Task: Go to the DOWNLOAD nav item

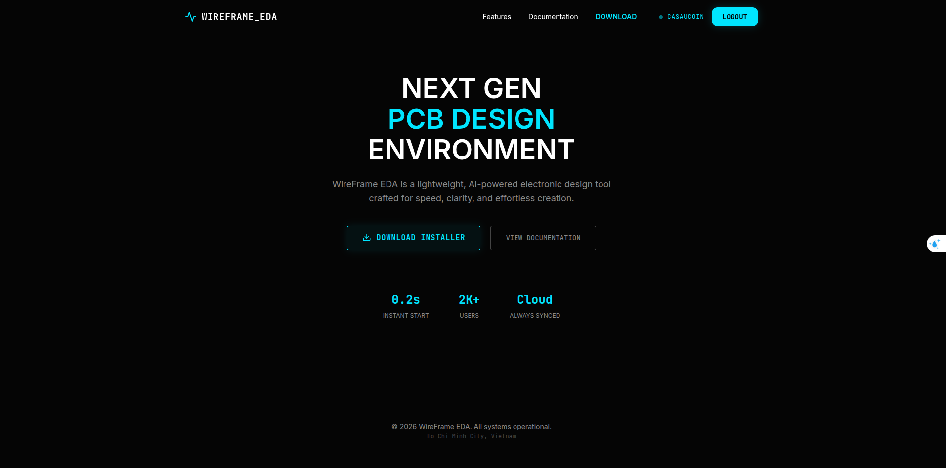Action: [x=616, y=17]
